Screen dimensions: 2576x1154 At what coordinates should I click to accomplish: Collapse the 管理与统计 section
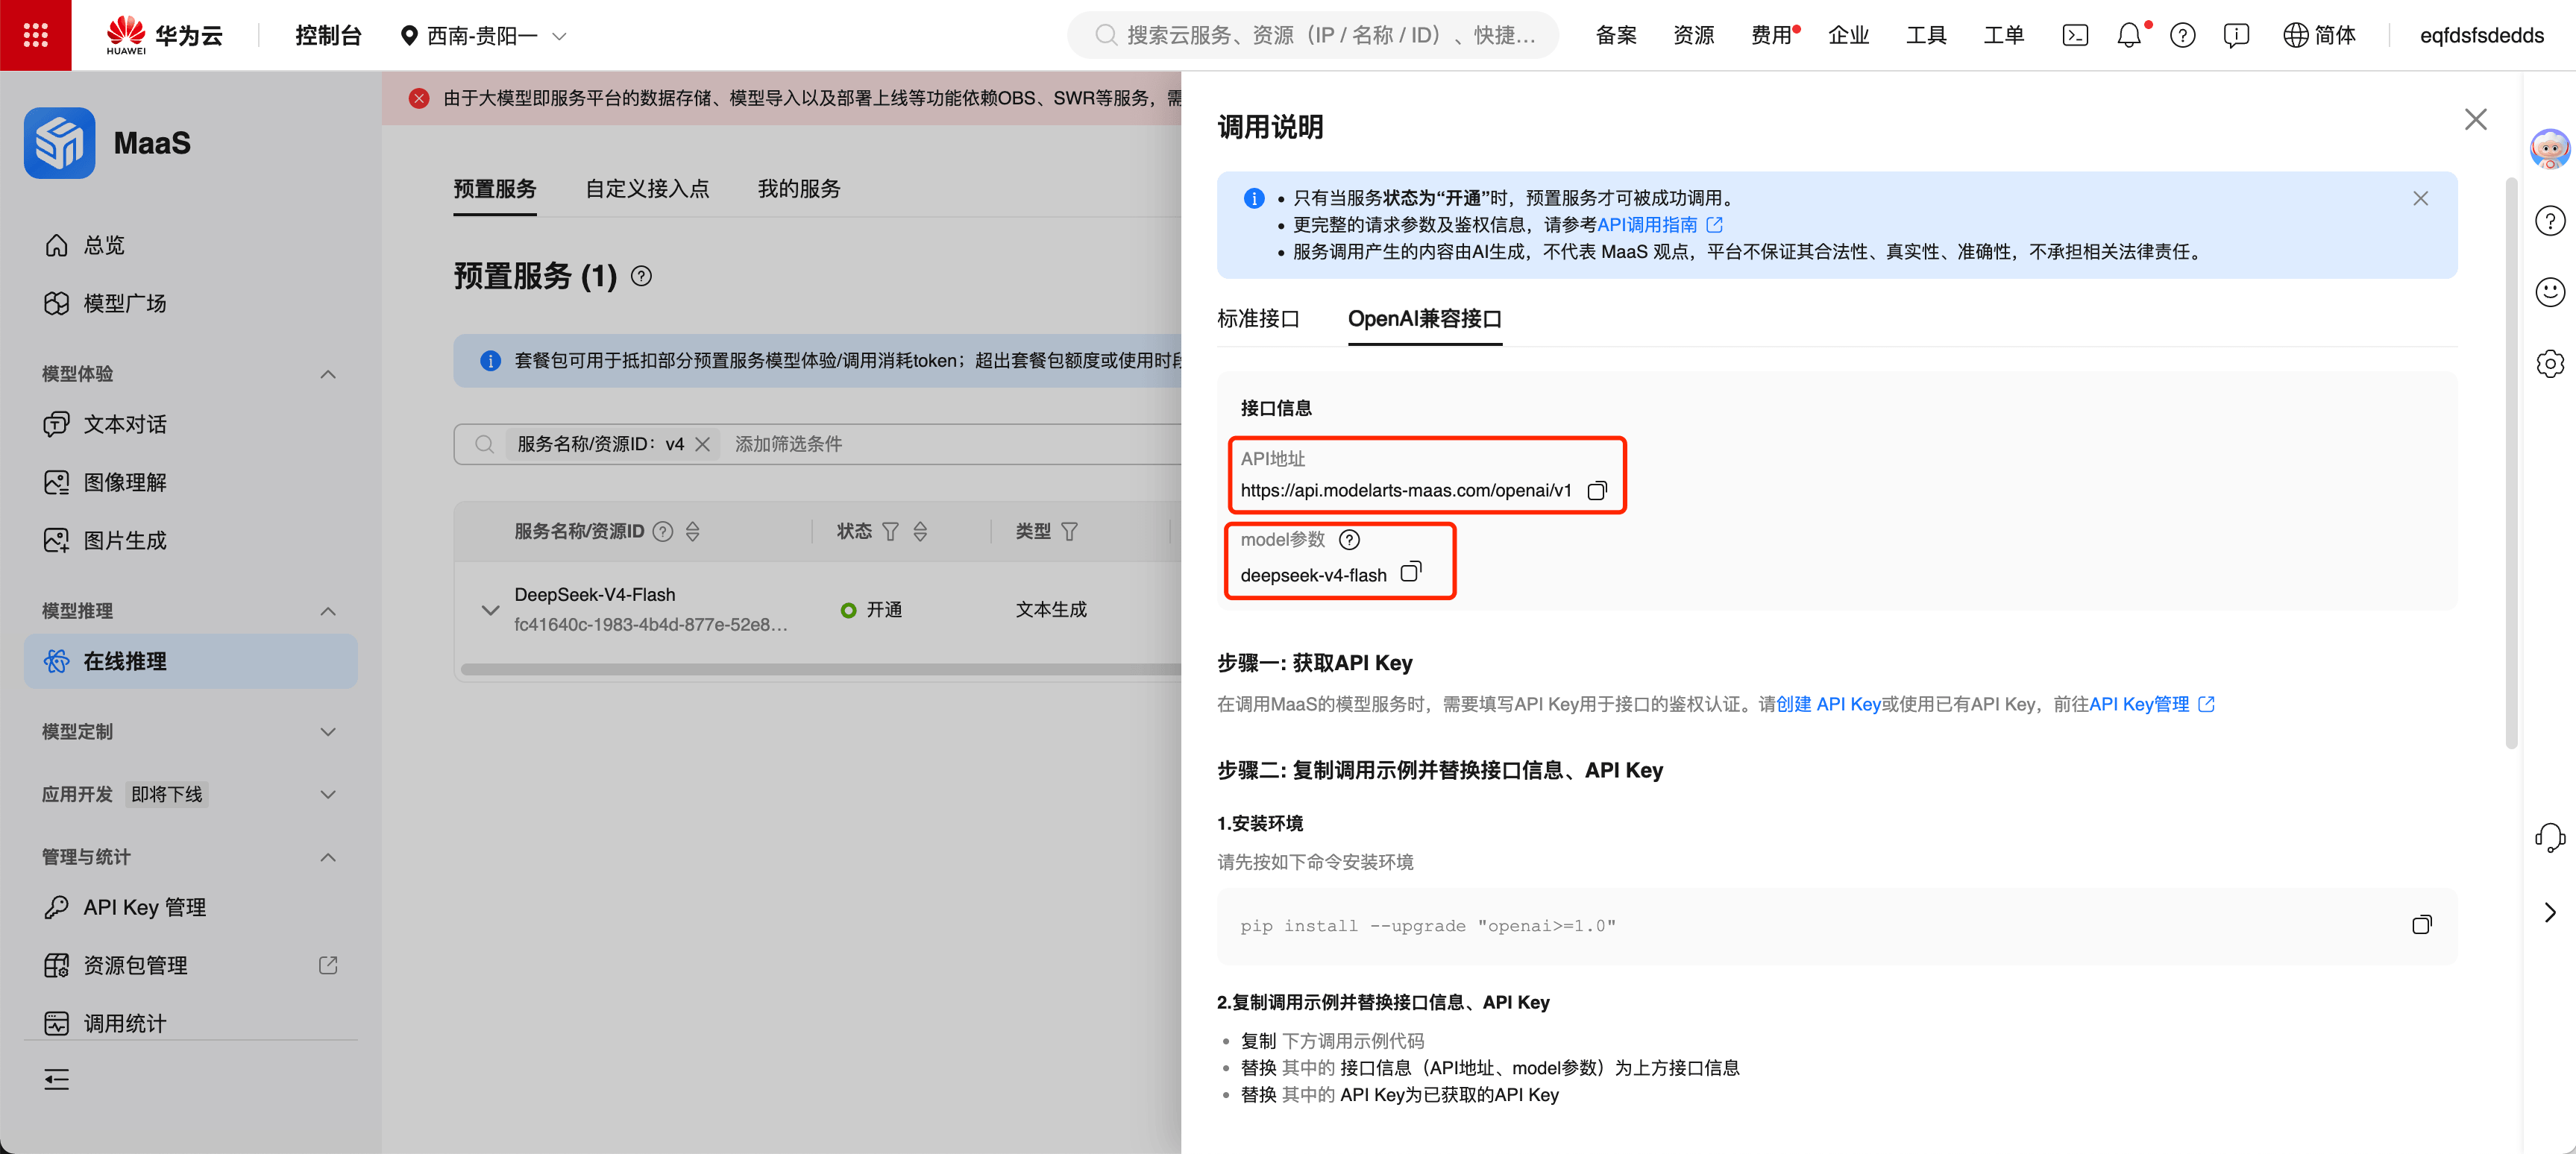pos(328,858)
